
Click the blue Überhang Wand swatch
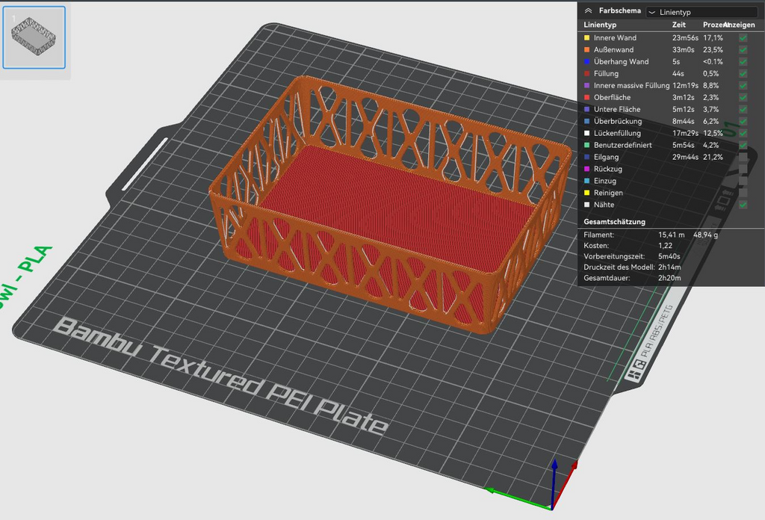point(587,61)
